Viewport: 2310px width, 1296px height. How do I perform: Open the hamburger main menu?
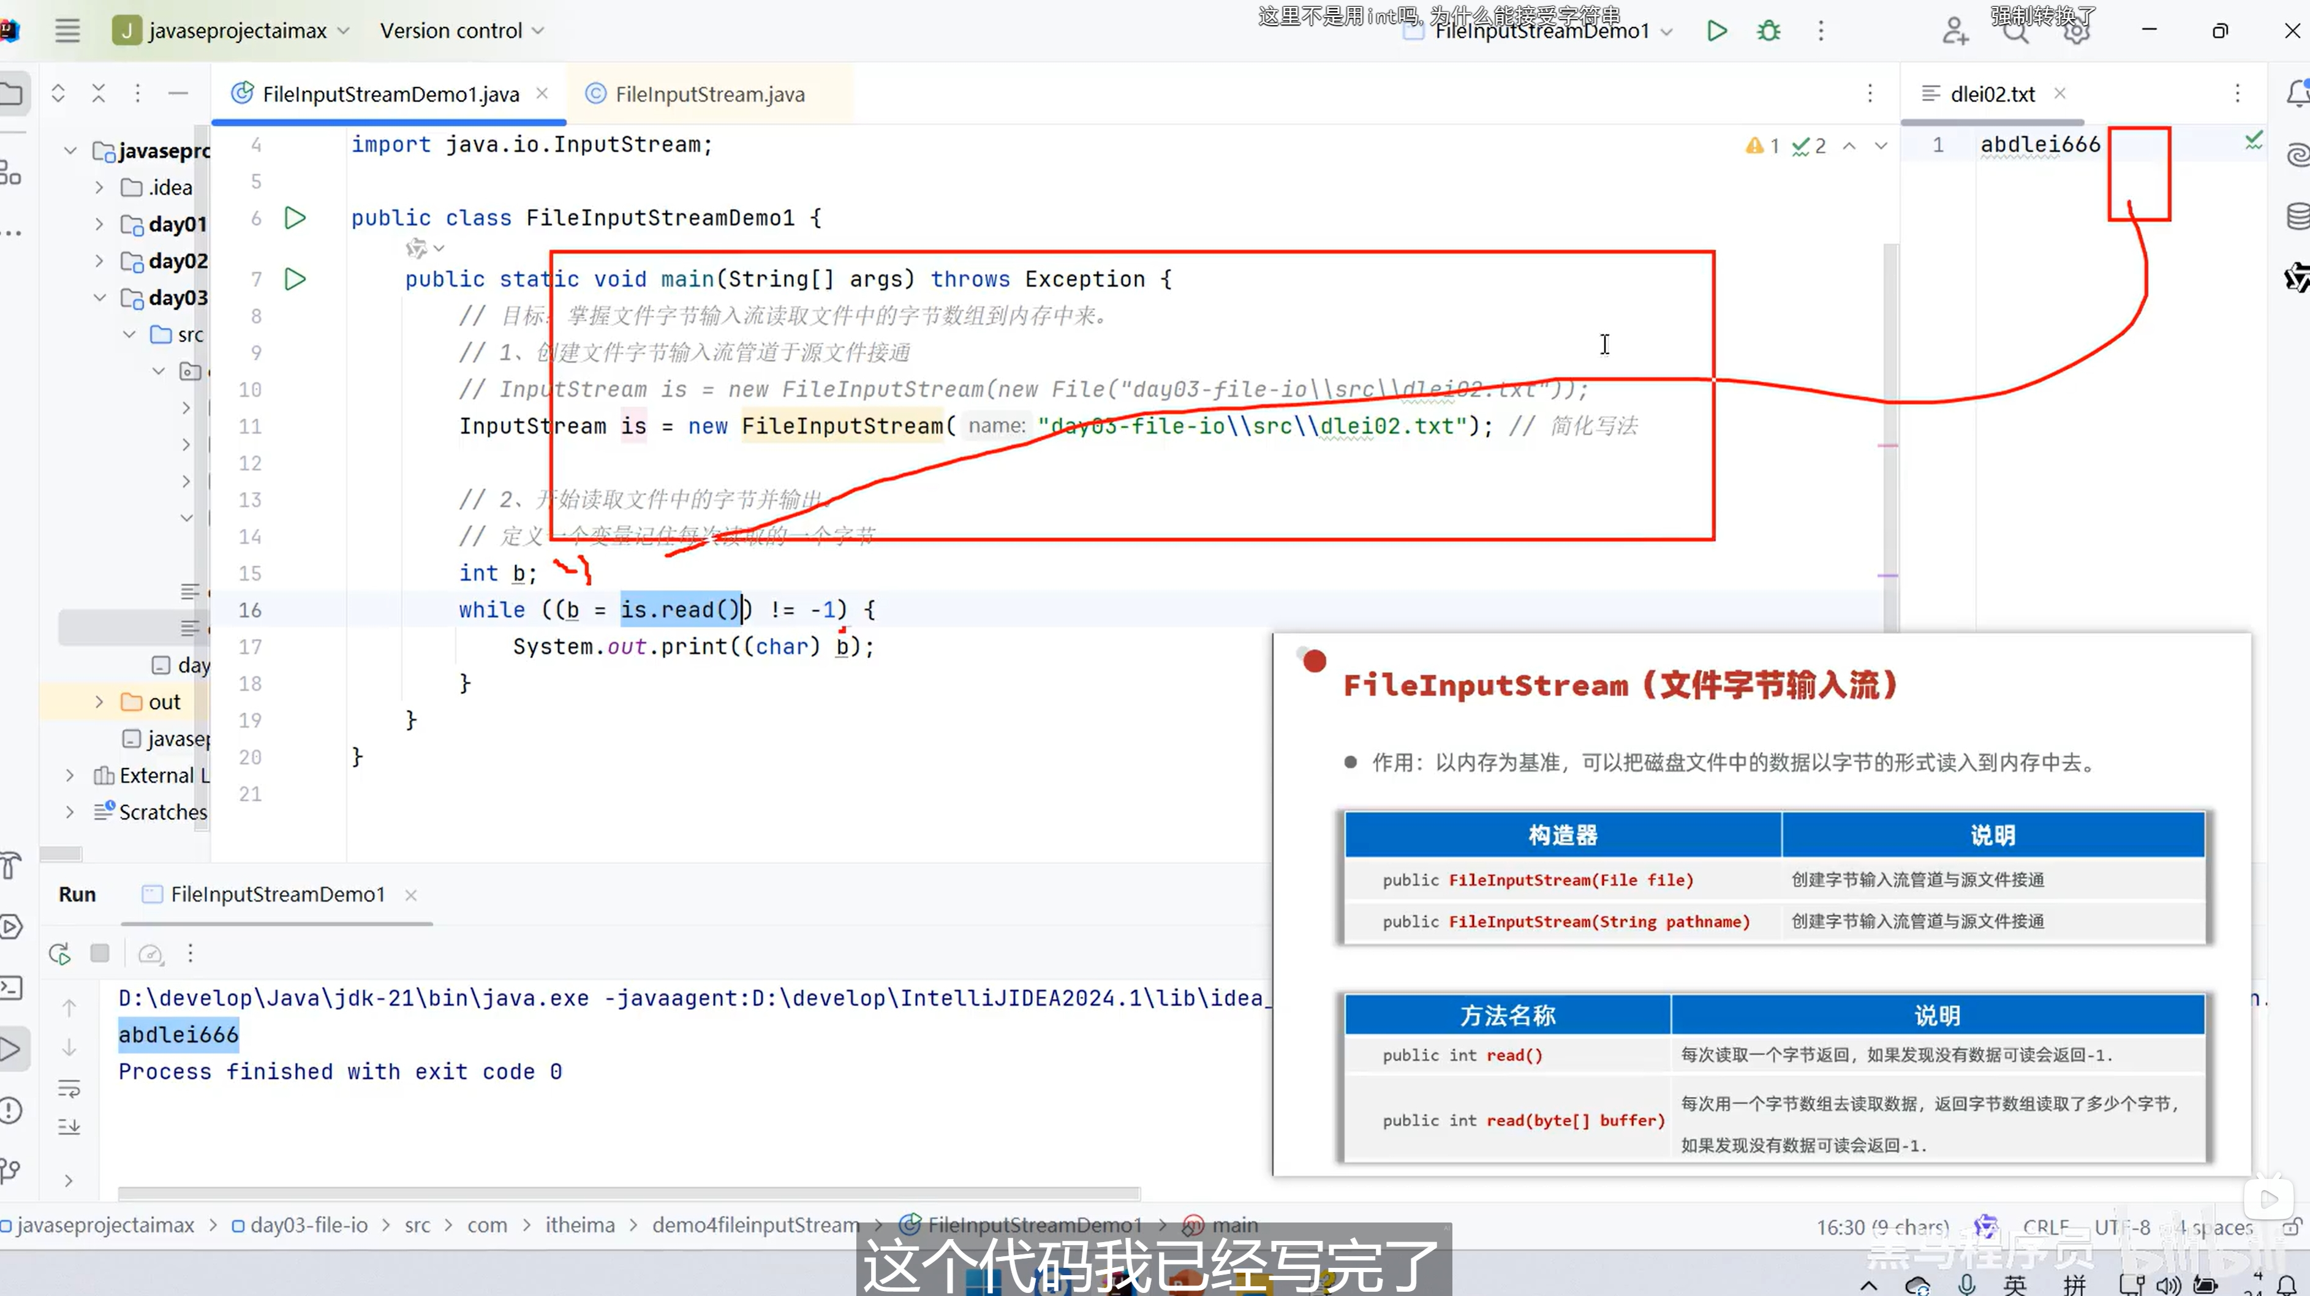[x=67, y=31]
